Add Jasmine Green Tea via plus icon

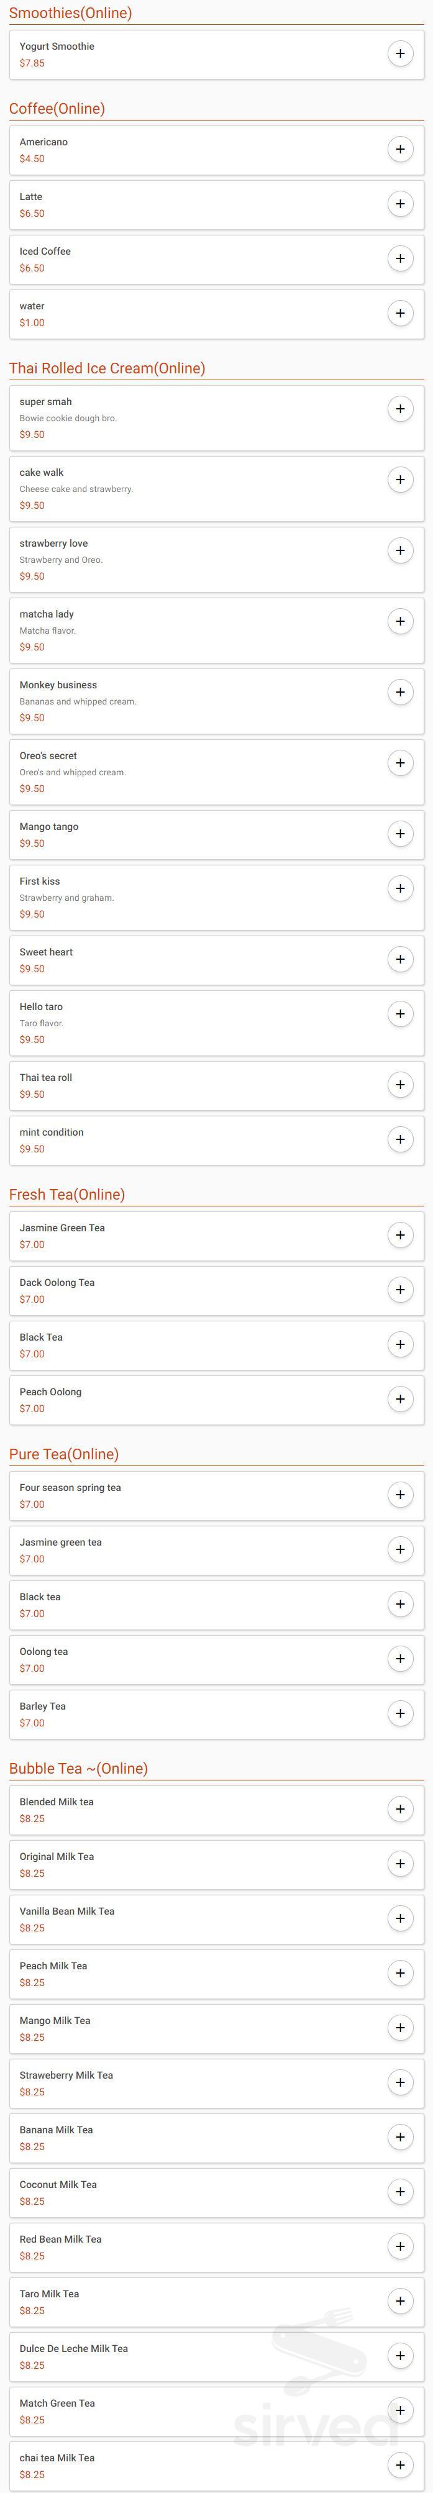click(x=400, y=1235)
